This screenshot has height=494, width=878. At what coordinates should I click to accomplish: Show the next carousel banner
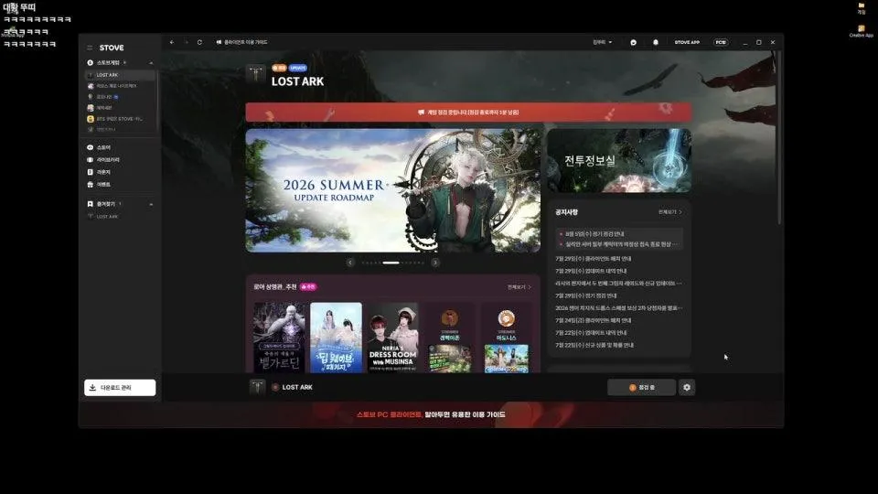click(x=435, y=263)
